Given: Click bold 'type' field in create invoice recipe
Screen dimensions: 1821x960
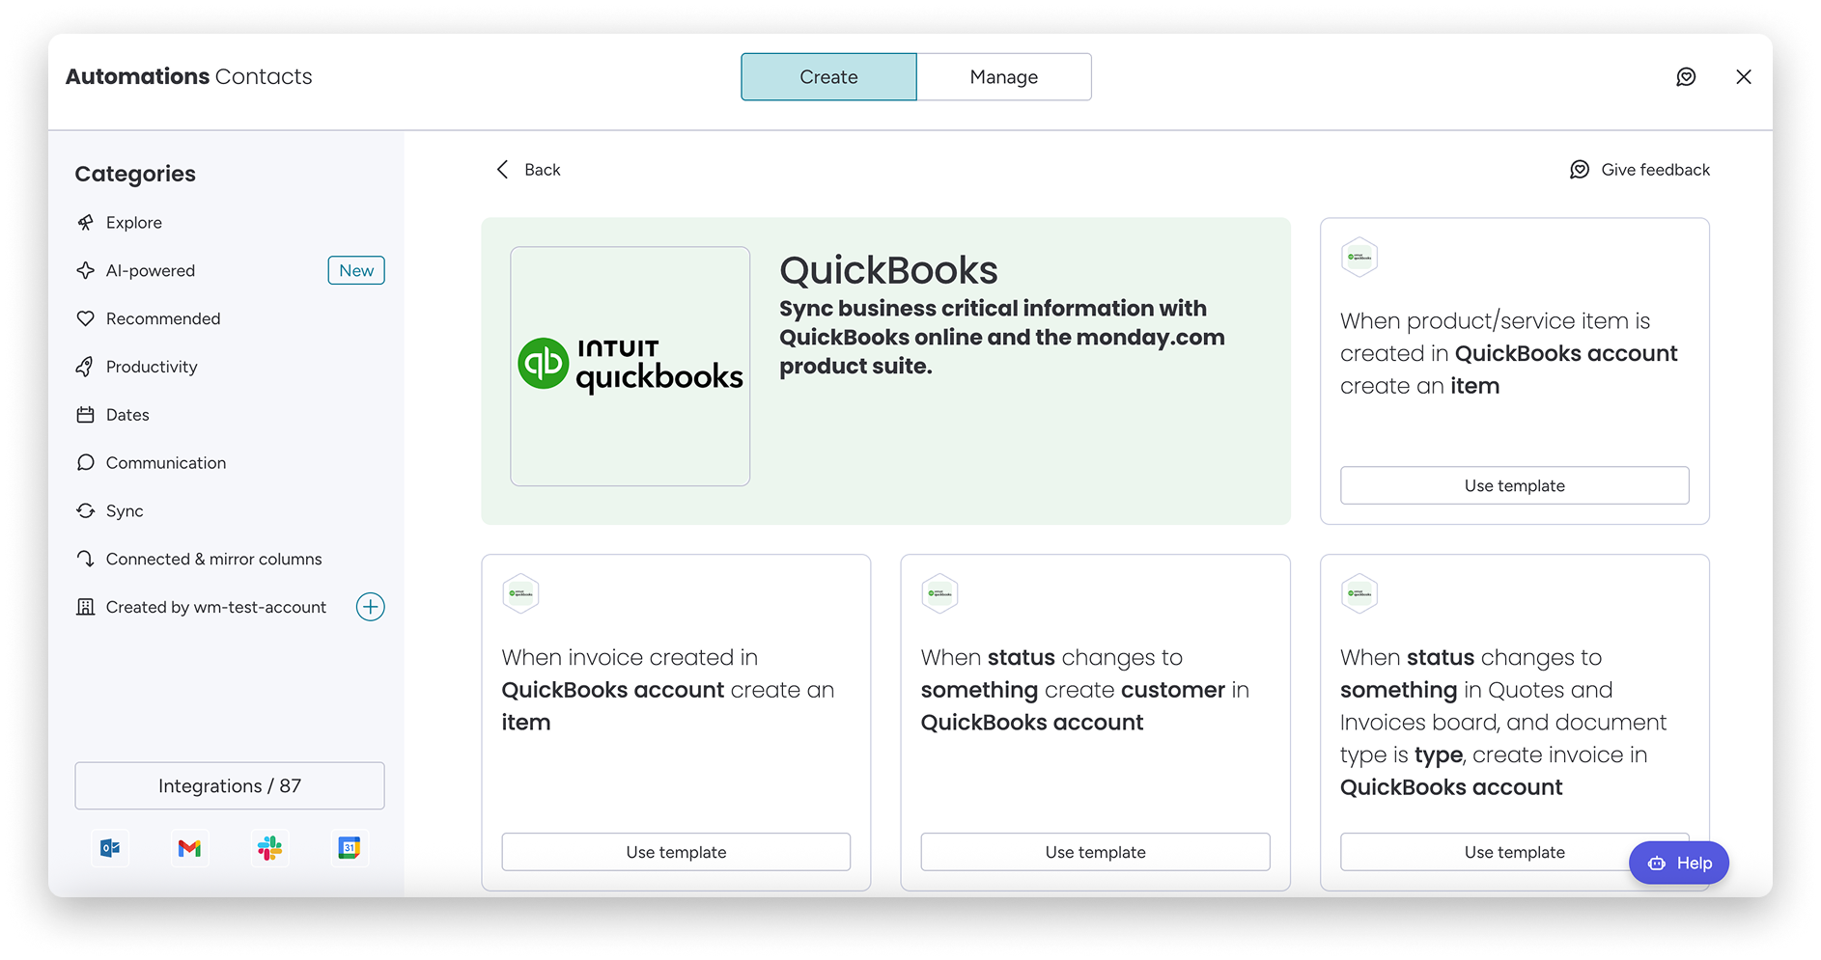Looking at the screenshot, I should pos(1439,755).
